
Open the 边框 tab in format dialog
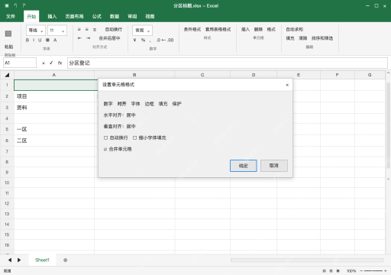pos(149,104)
